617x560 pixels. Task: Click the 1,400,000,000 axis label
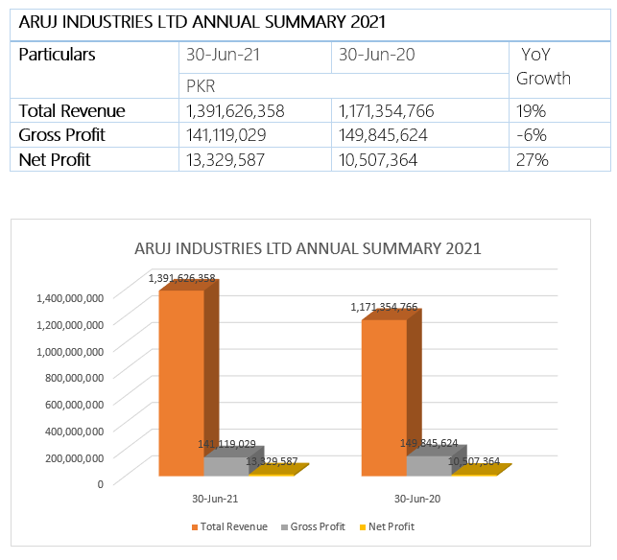tap(70, 298)
